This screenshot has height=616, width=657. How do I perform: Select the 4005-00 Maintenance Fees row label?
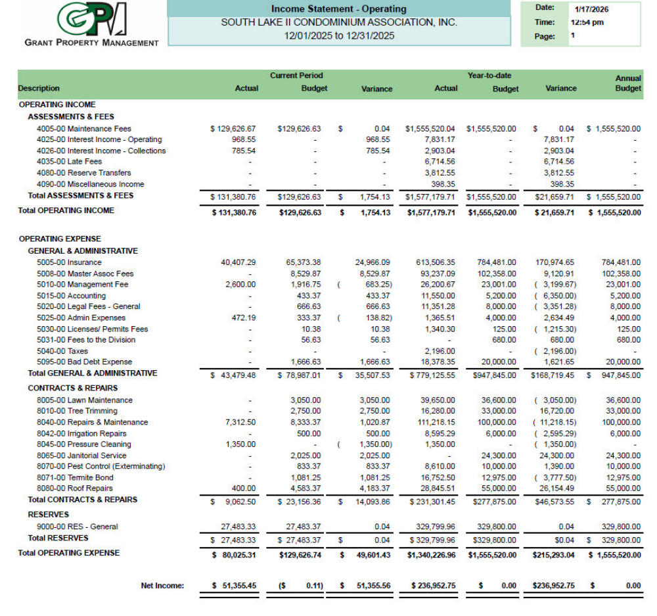pos(83,129)
